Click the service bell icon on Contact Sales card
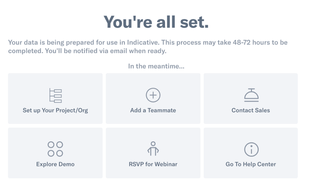Viewport: 309px width, 184px height. coord(251,95)
